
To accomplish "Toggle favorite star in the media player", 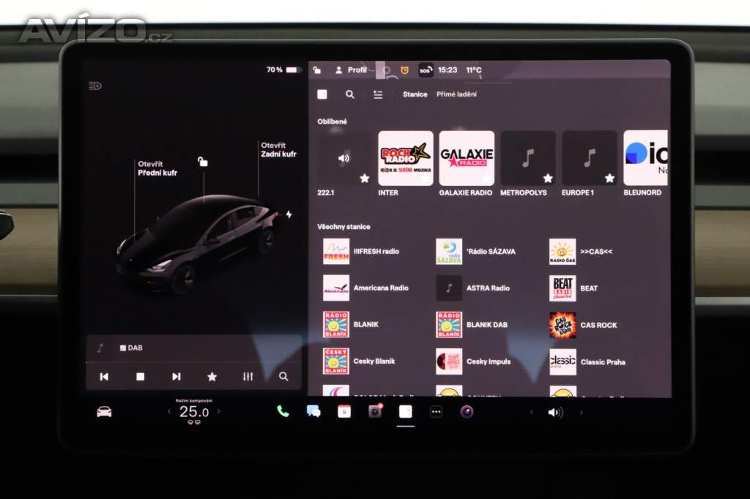I will click(212, 376).
